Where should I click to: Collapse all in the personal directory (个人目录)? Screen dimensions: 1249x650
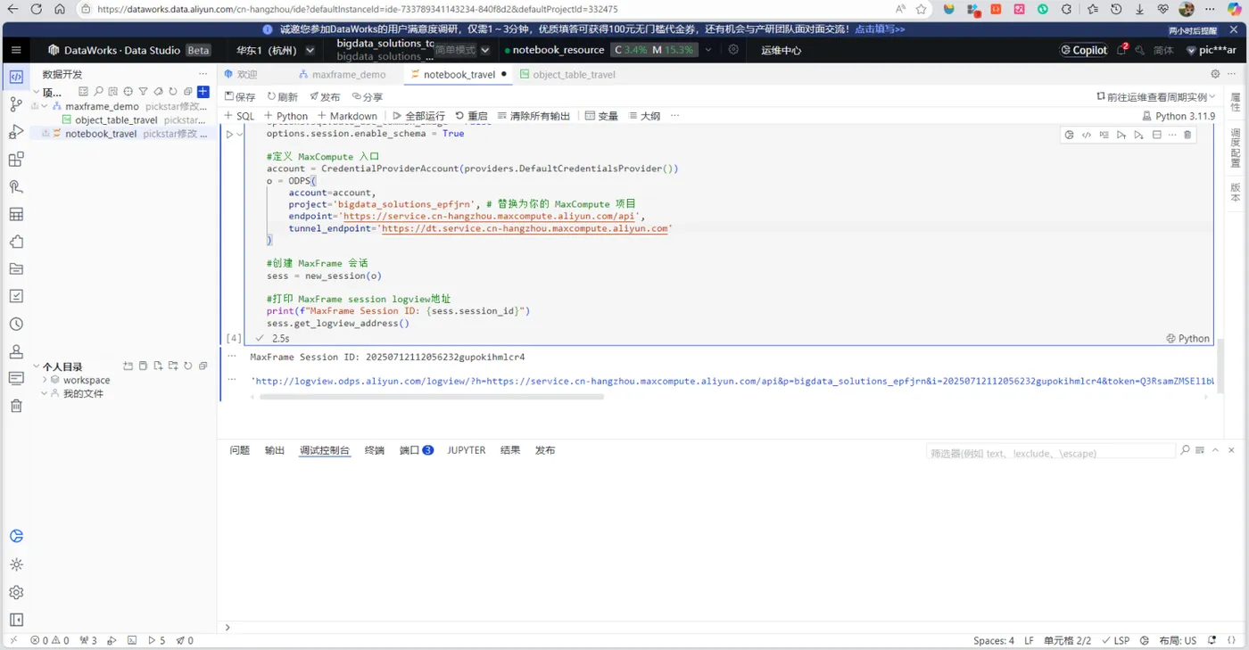pyautogui.click(x=203, y=366)
